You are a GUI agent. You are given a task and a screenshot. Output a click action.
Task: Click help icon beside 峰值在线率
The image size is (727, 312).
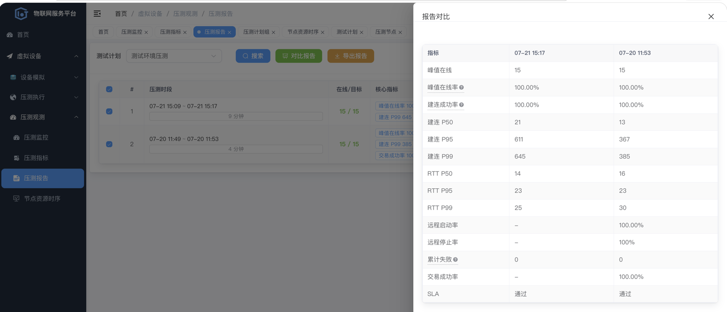pyautogui.click(x=461, y=87)
